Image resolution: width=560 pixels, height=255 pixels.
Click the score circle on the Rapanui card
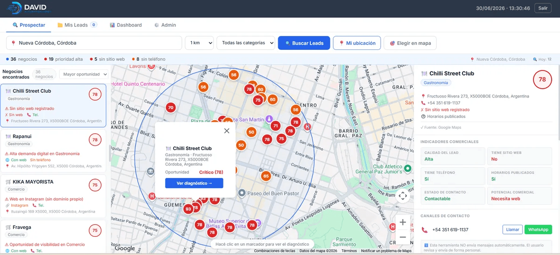point(95,139)
